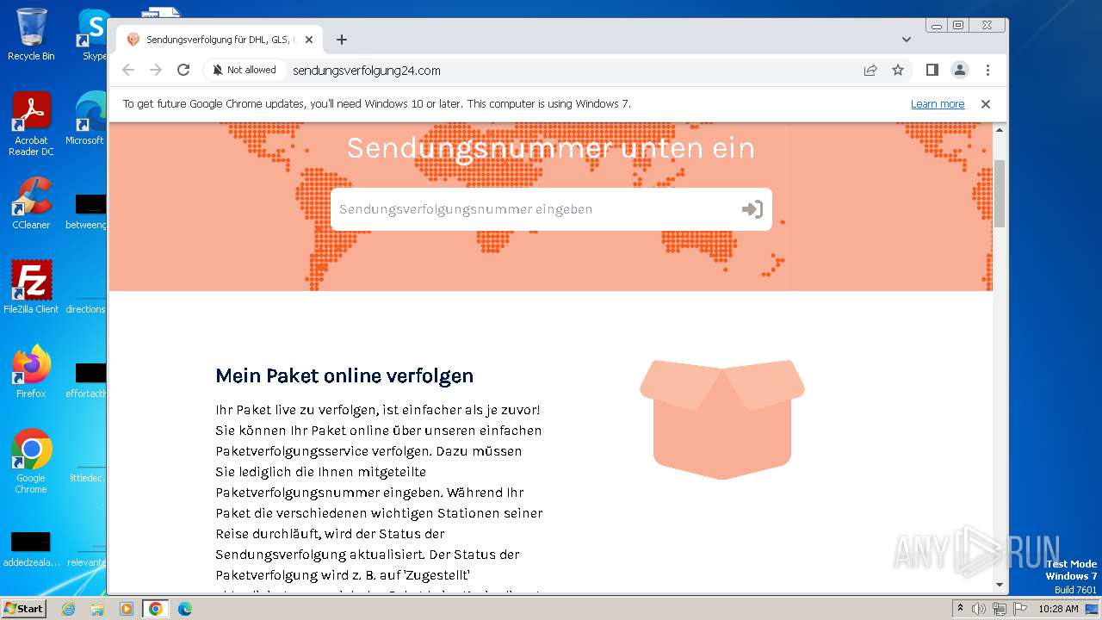Open File Explorer from taskbar
The height and width of the screenshot is (620, 1102).
pyautogui.click(x=97, y=609)
